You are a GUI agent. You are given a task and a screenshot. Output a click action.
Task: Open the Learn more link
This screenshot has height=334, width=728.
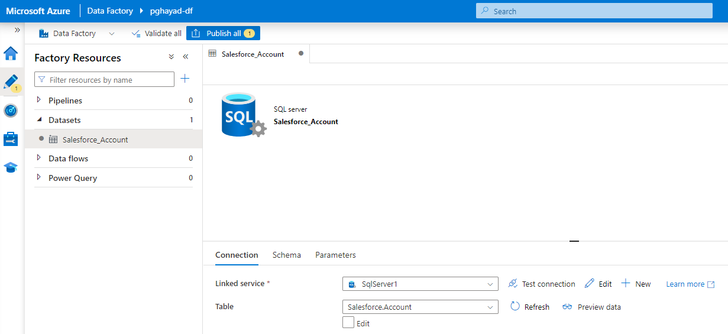pos(690,284)
